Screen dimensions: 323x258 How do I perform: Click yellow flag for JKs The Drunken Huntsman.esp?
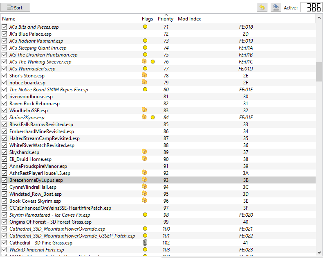pyautogui.click(x=145, y=54)
